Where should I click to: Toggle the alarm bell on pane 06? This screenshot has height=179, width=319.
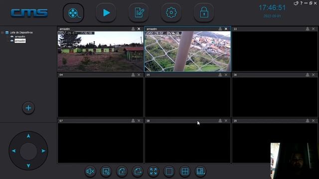pyautogui.click(x=308, y=75)
